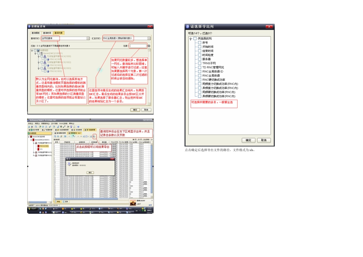This screenshot has height=257, width=363.
Task: Select the 系统管理 module tab
Action: click(76, 130)
